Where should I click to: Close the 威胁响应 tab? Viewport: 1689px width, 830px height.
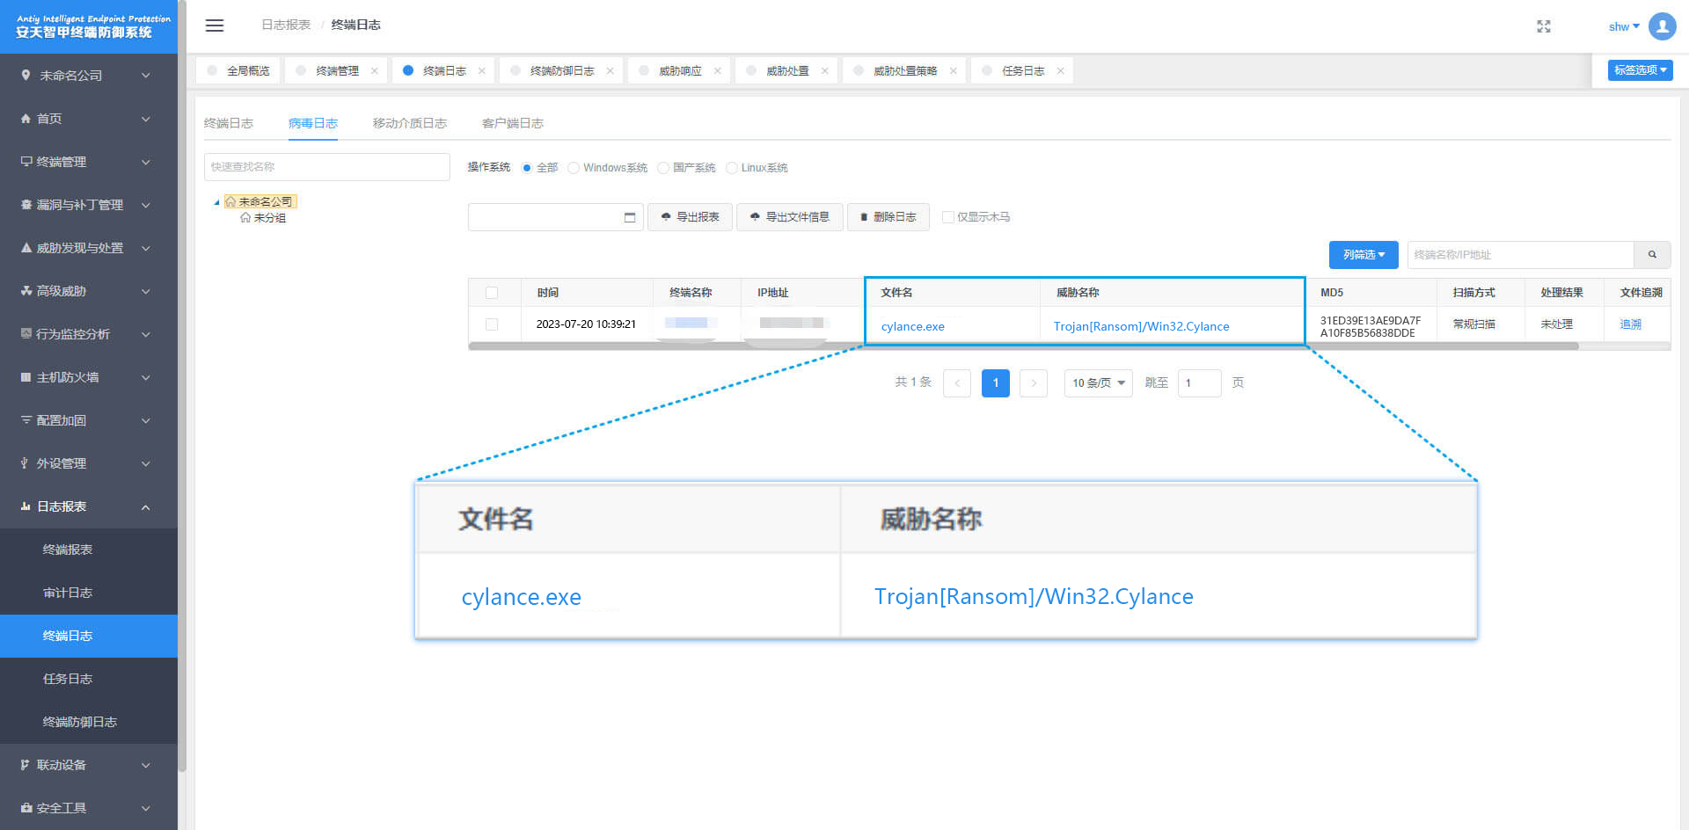point(718,71)
